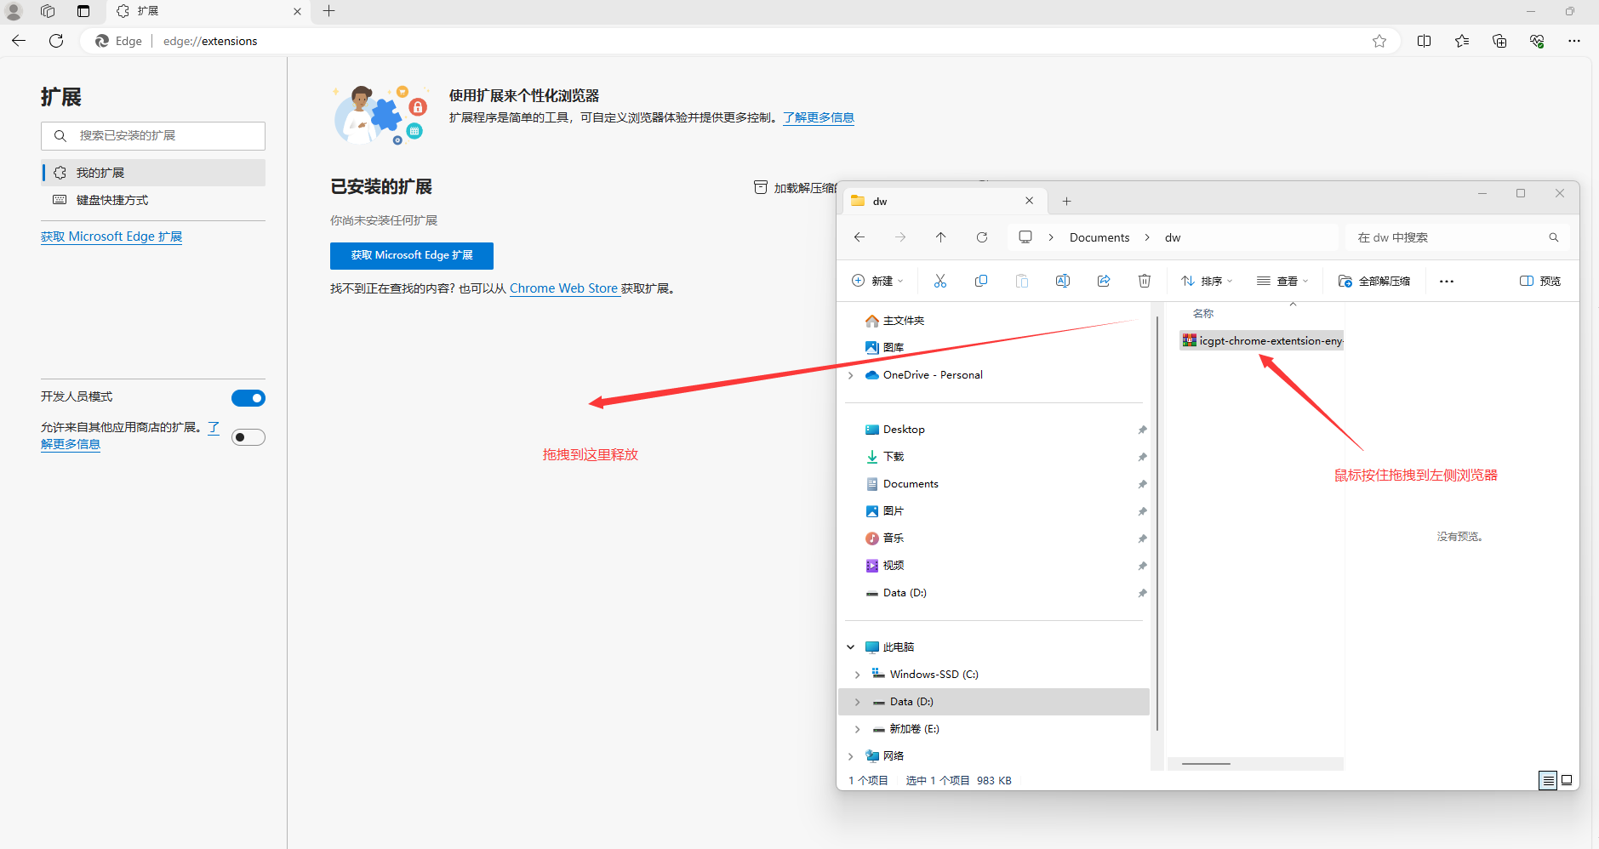This screenshot has height=849, width=1599.
Task: Open the Chrome Web Store link
Action: tap(563, 288)
